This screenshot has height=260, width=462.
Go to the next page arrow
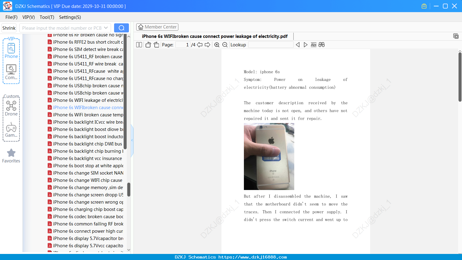tap(207, 45)
